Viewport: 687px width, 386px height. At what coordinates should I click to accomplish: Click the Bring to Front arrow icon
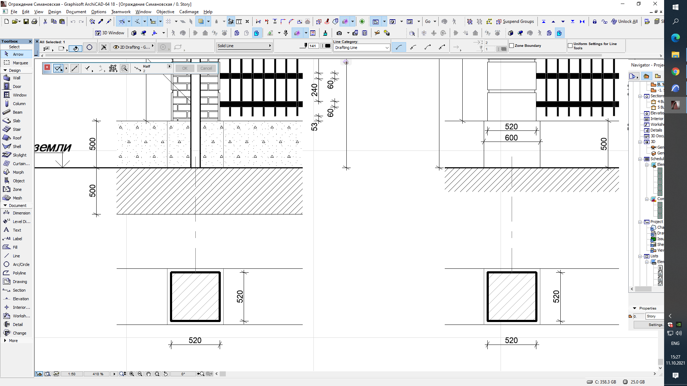point(544,21)
